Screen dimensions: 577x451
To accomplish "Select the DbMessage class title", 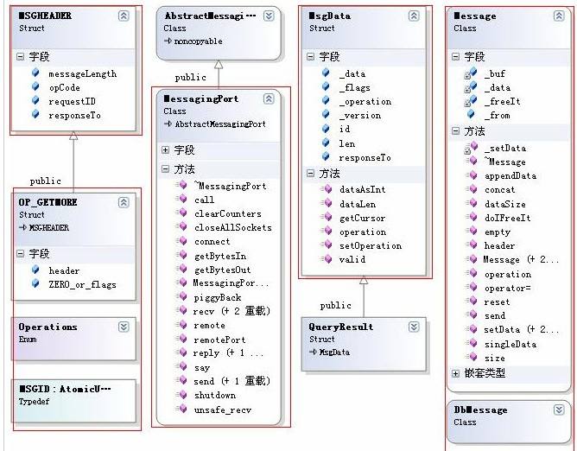I will 480,410.
